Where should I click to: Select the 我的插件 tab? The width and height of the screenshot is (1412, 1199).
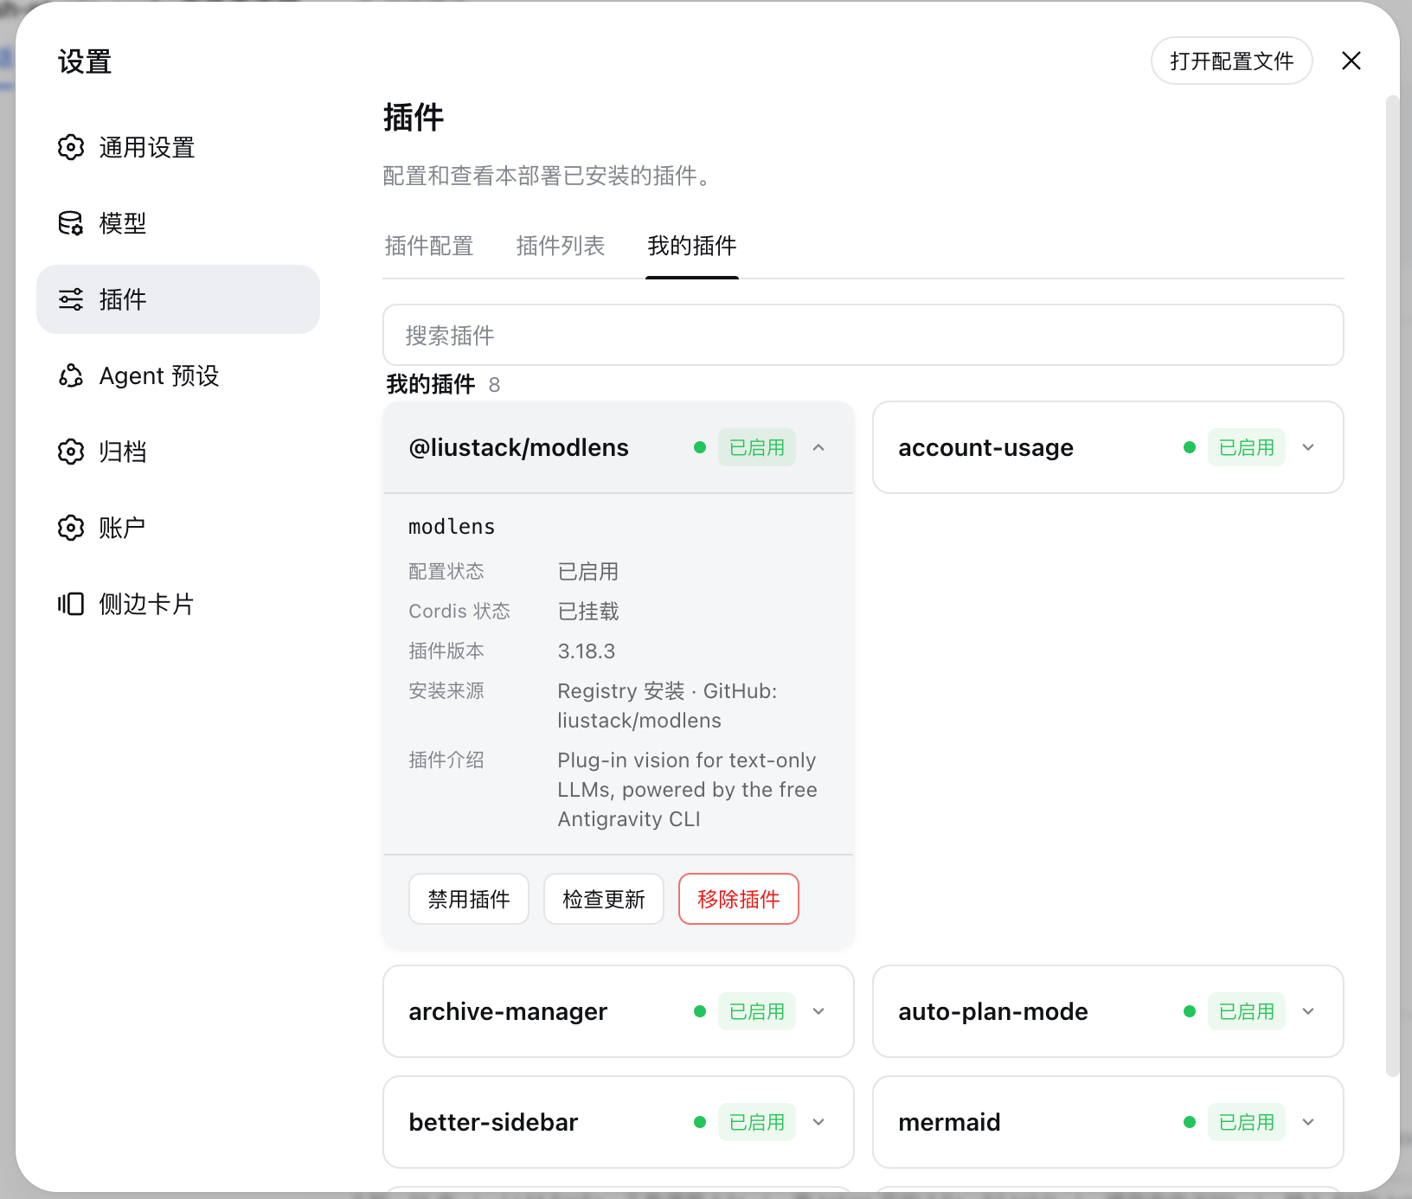[x=692, y=247]
